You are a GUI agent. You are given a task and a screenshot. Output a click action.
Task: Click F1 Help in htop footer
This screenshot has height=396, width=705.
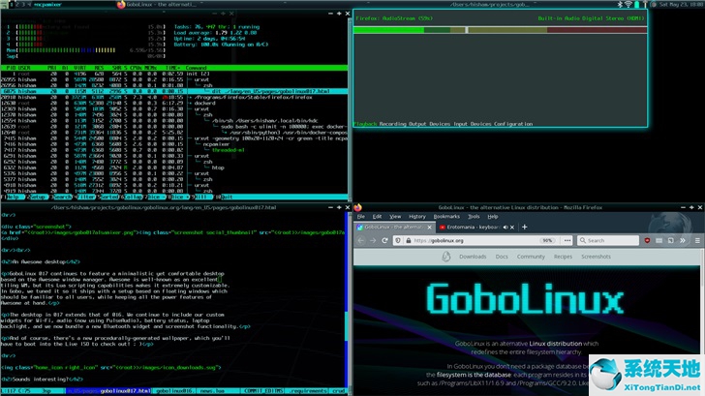click(x=12, y=197)
